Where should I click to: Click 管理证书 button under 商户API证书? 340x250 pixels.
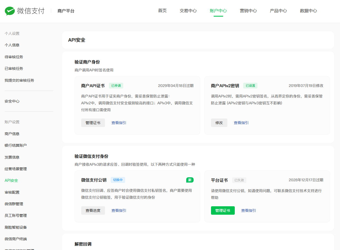[93, 123]
